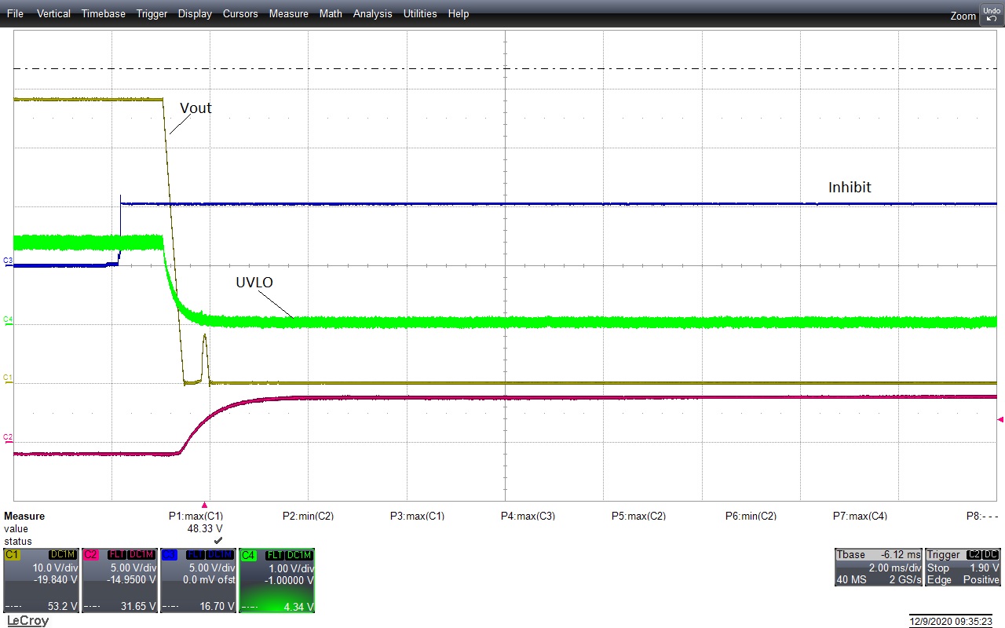This screenshot has height=628, width=1005.
Task: Click the 0.0 mV ofst value in C3 box
Action: [207, 580]
